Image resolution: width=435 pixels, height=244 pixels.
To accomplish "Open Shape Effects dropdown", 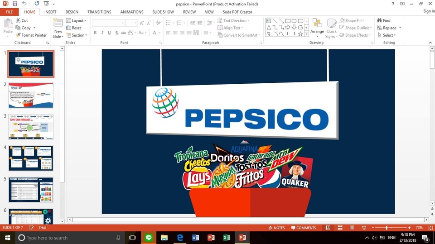I will tap(355, 35).
